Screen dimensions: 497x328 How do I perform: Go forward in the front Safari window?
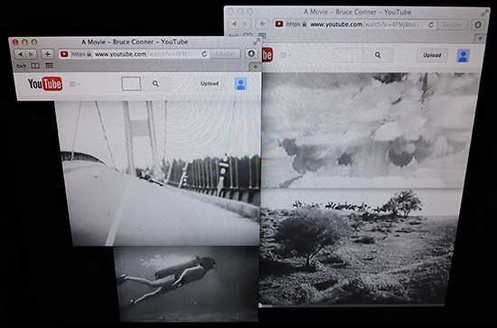coord(31,54)
